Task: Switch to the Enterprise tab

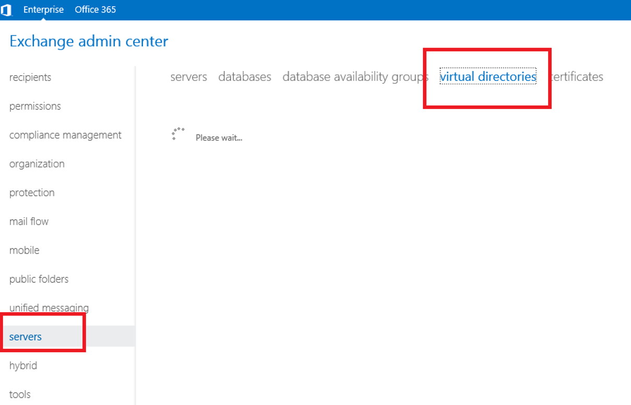Action: pyautogui.click(x=43, y=10)
